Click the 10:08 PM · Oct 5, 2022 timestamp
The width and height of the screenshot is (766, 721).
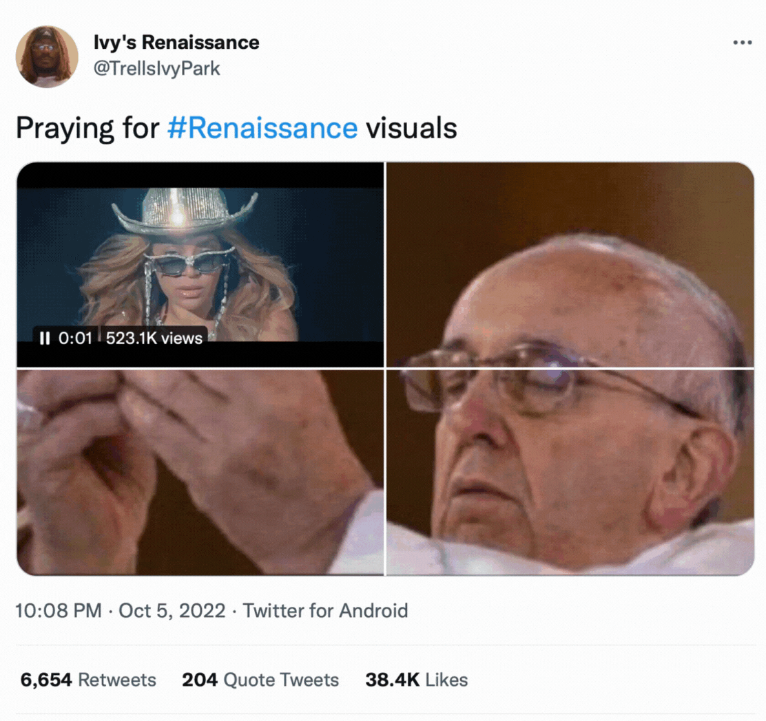[x=121, y=610]
